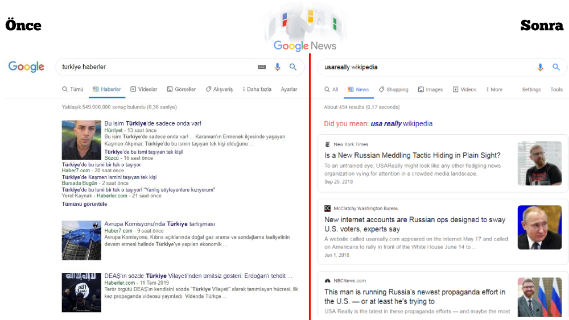This screenshot has height=320, width=569.
Task: Click the 'usa really wikipedia' suggestion link
Action: 401,123
